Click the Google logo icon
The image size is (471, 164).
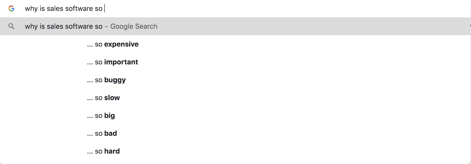click(11, 9)
